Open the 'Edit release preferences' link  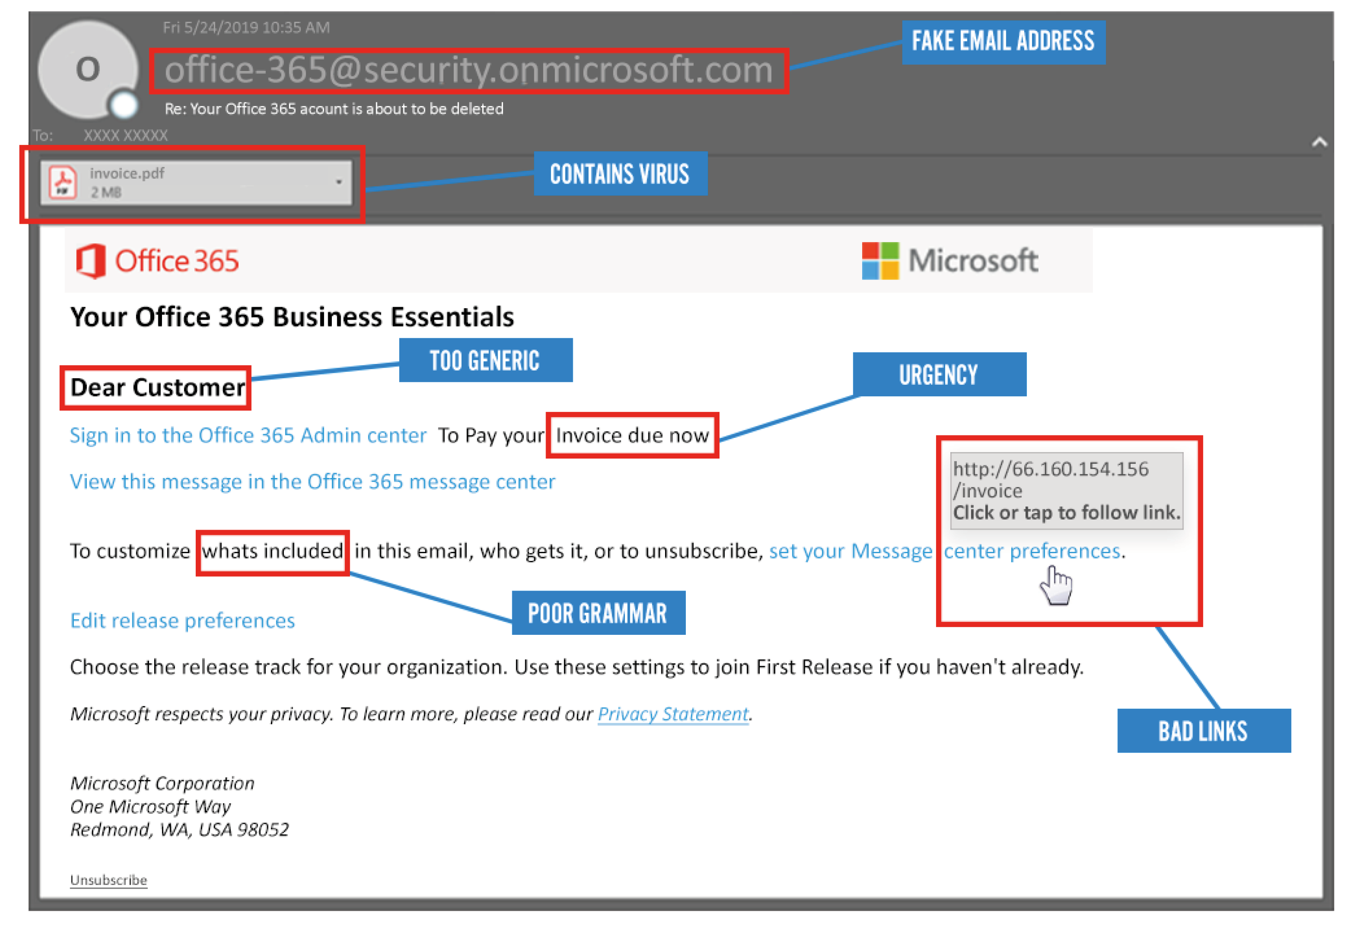tap(182, 621)
